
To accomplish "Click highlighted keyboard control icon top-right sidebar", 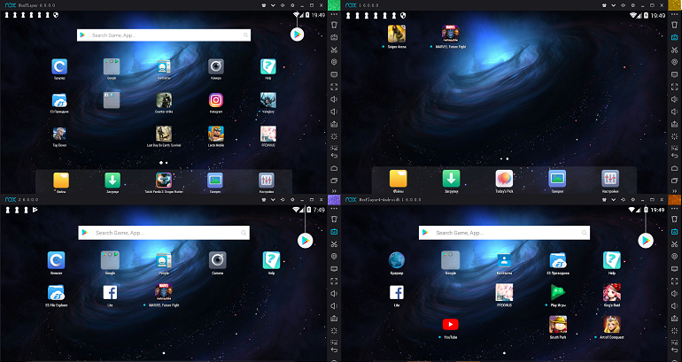I will (674, 37).
